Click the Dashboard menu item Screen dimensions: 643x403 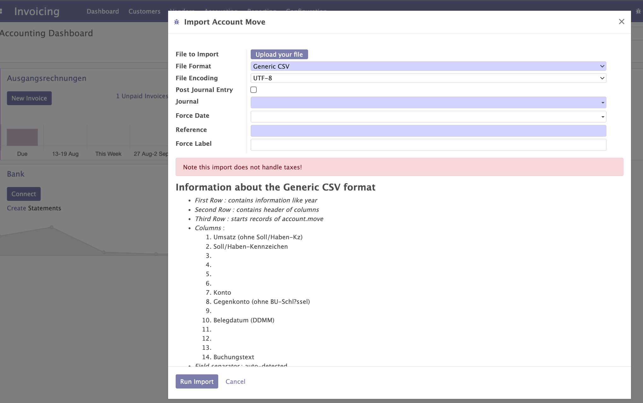point(103,11)
